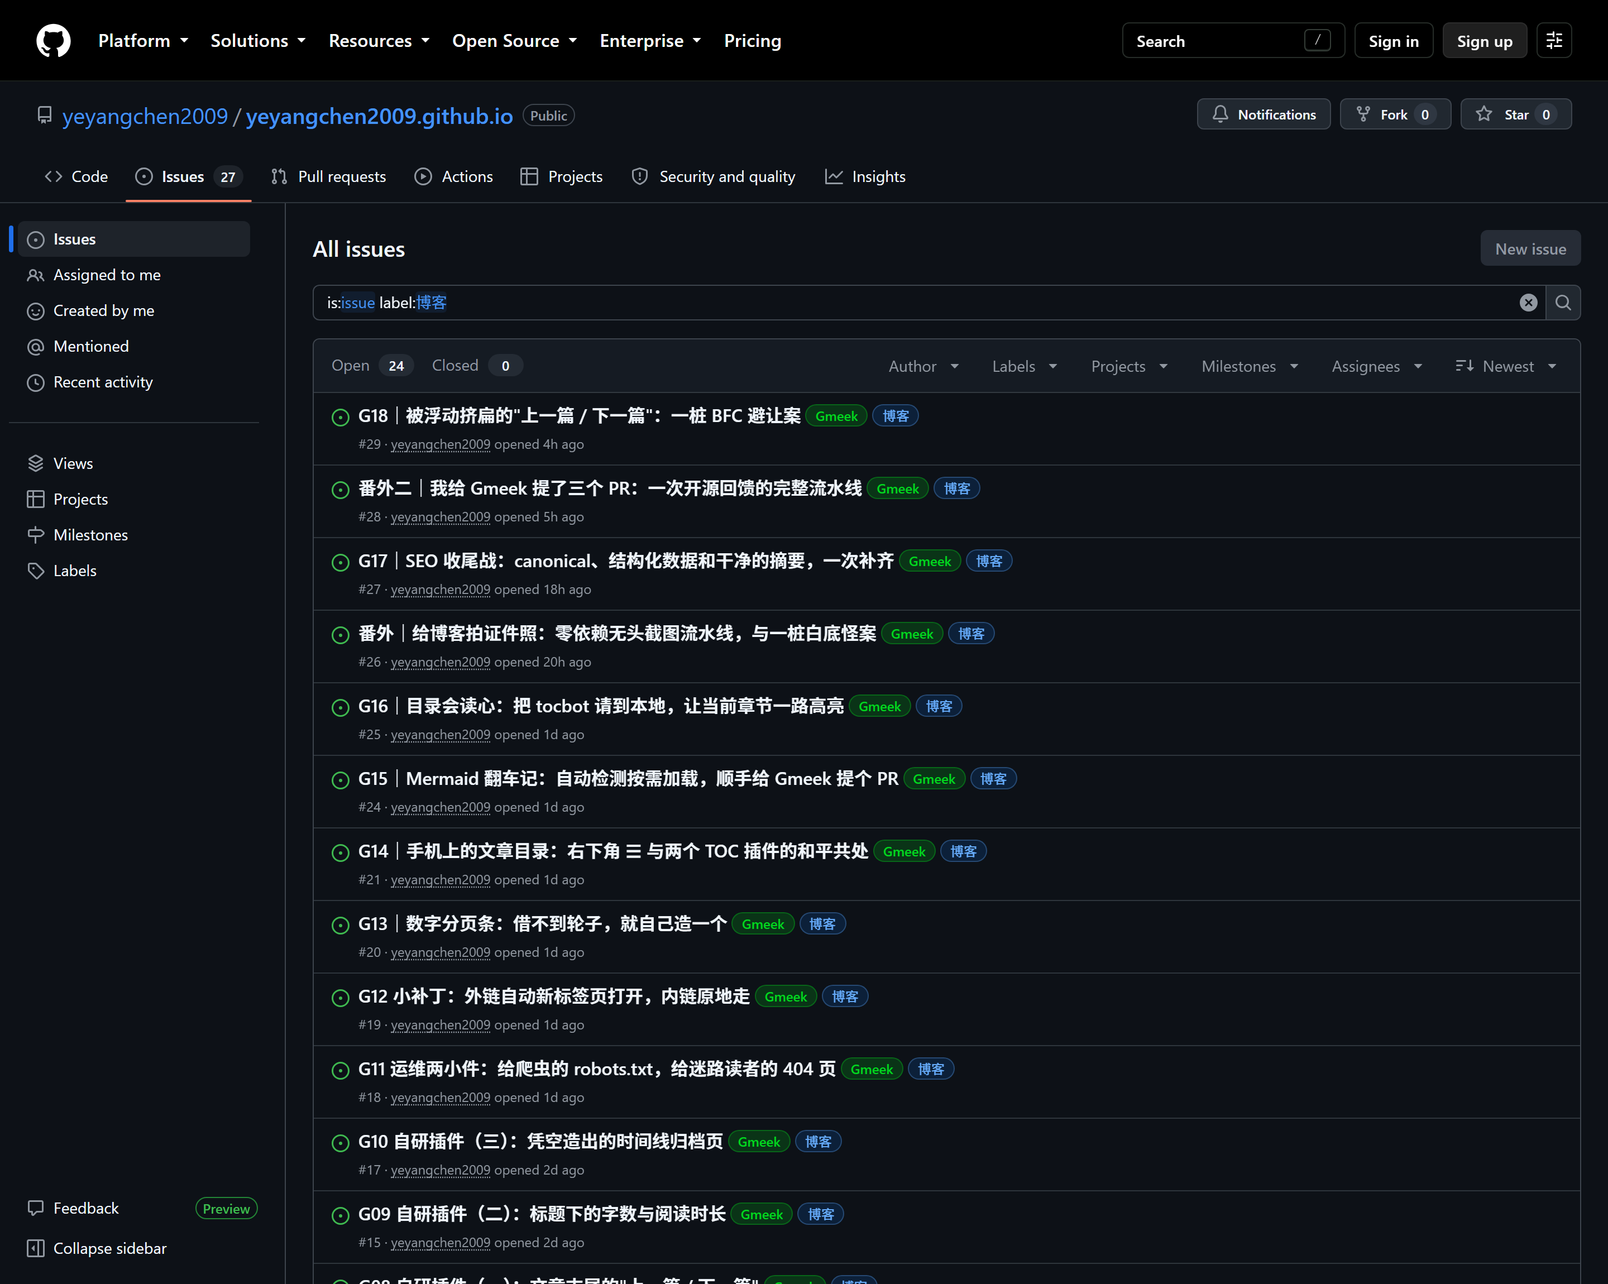The image size is (1608, 1284).
Task: Open the global navigation settings icon
Action: [x=1554, y=40]
